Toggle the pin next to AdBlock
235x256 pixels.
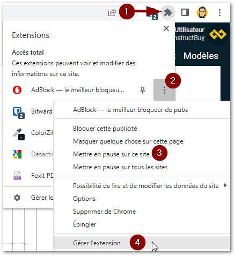[143, 90]
